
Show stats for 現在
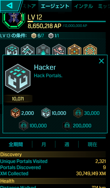[92, 144]
